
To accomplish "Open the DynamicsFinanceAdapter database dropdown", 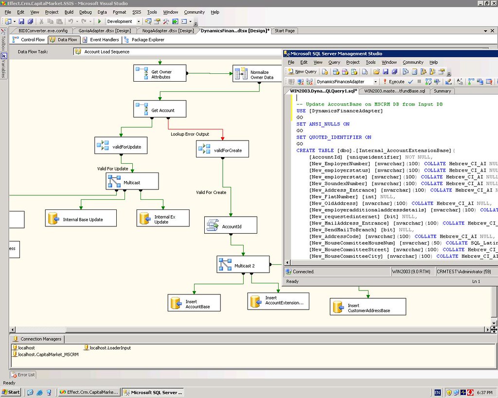I will click(x=375, y=82).
